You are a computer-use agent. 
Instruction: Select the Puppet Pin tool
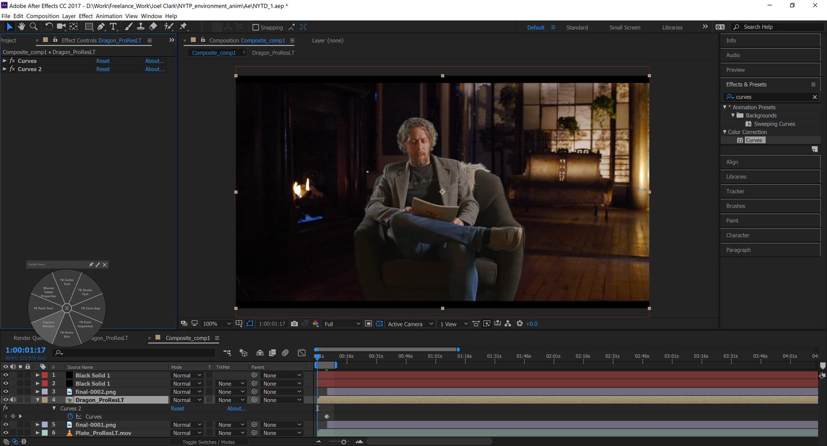tap(183, 26)
